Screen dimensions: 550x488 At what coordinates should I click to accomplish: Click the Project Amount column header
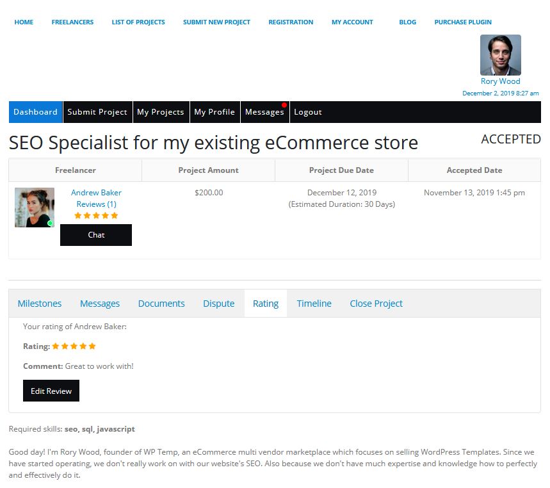(x=208, y=170)
